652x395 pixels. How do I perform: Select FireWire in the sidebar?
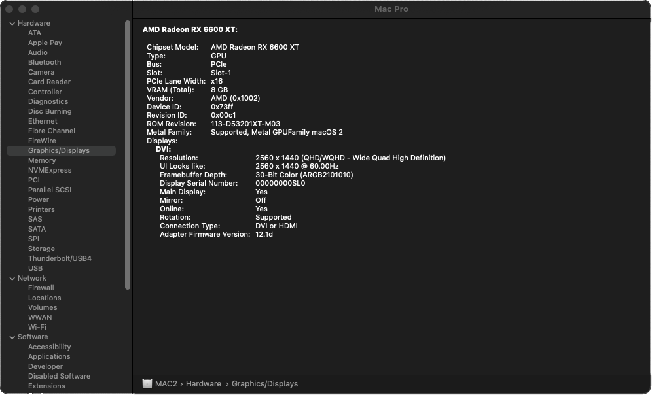(x=42, y=141)
